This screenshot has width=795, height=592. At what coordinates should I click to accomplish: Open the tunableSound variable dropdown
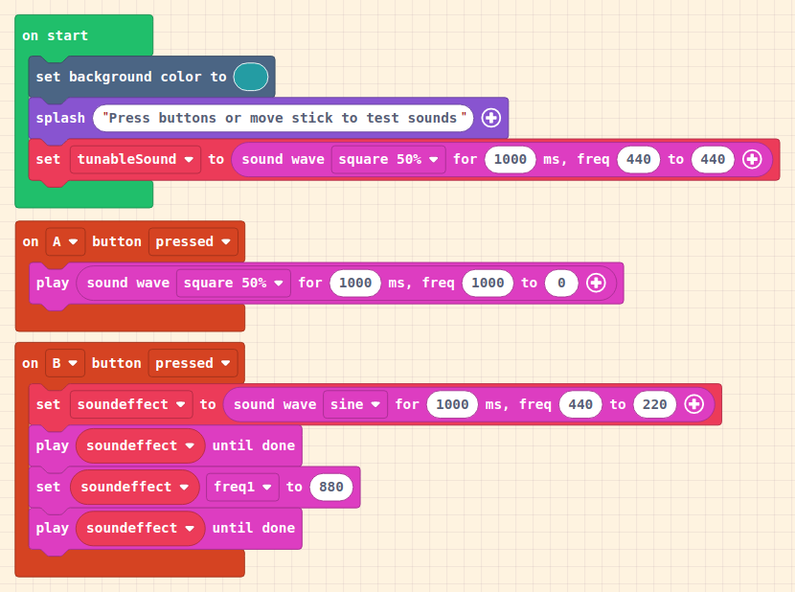coord(135,159)
